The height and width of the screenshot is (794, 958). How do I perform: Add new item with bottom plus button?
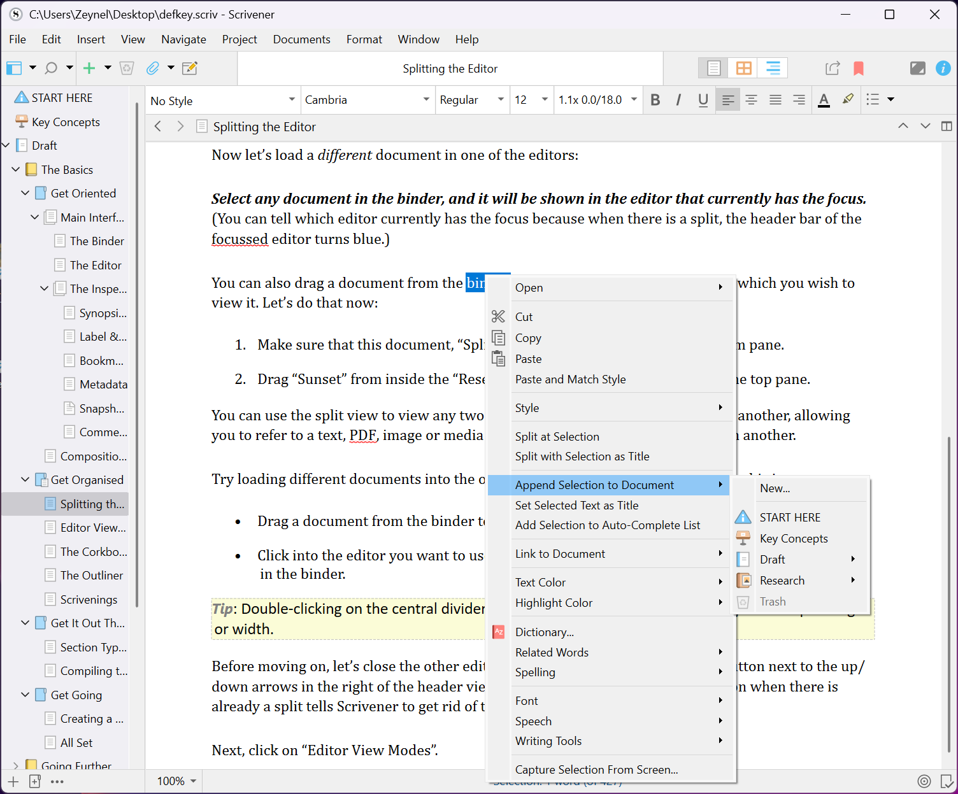pyautogui.click(x=14, y=781)
